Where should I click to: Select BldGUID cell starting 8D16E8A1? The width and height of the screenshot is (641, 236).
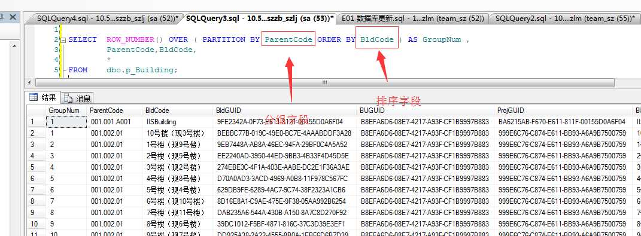coord(284,201)
